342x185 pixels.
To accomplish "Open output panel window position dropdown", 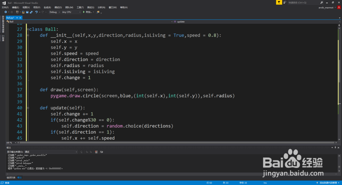I will coord(332,147).
